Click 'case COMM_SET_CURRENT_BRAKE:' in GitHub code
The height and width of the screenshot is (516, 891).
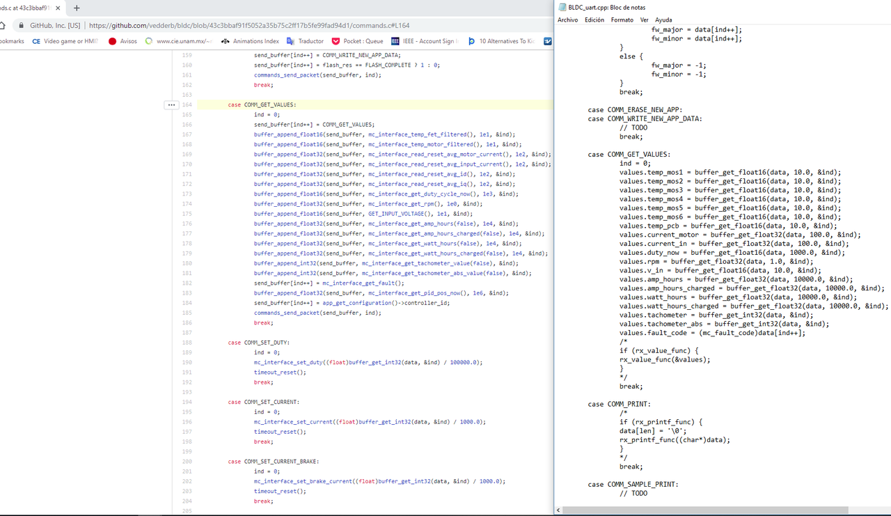[273, 462]
